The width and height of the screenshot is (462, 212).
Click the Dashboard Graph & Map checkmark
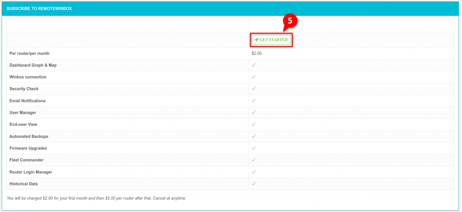coord(254,65)
